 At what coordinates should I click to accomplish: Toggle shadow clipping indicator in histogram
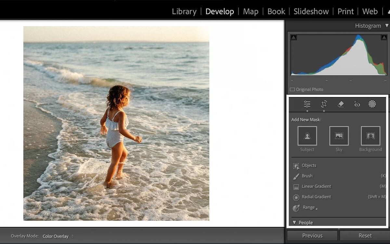293,37
